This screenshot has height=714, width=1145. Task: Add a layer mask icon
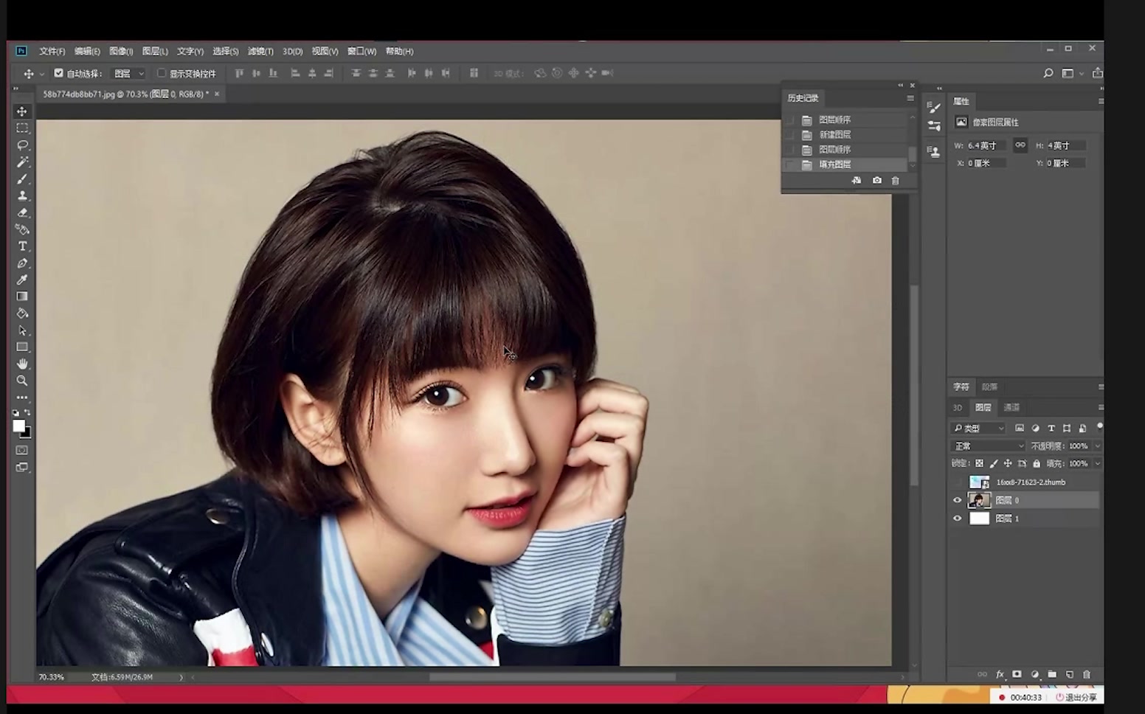(1017, 674)
